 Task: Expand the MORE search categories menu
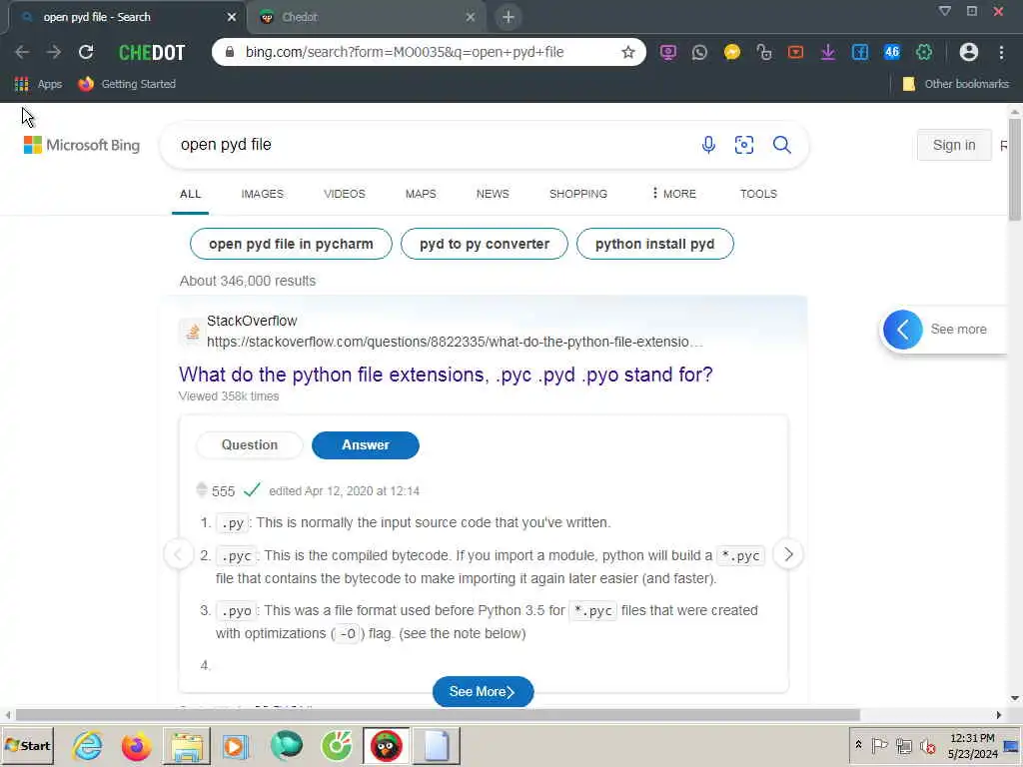tap(674, 194)
